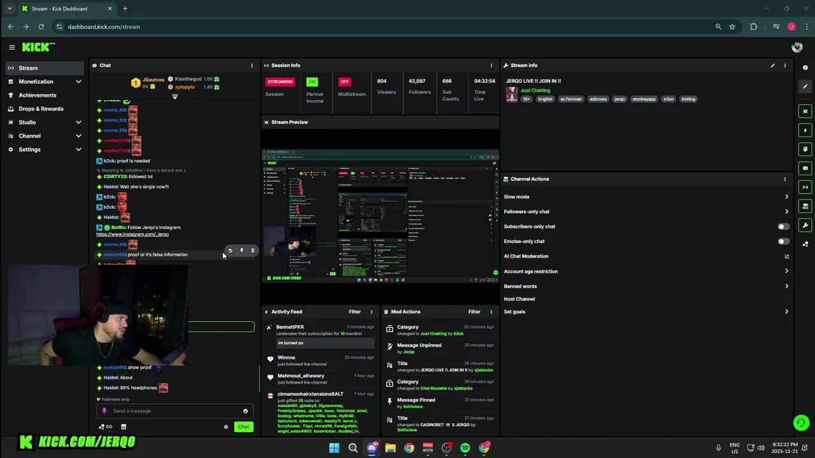This screenshot has height=458, width=815.
Task: Open the hamburger menu beside Kick logo
Action: 11,47
